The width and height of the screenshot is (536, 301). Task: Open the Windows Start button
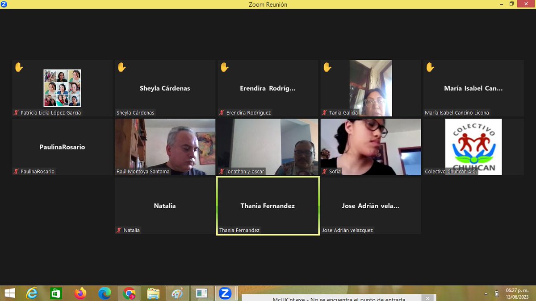click(x=9, y=293)
